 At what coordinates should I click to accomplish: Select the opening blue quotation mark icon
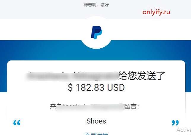click(17, 123)
